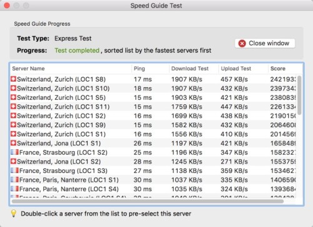Select Switzerland, Zurich (LOC1 S5) server name
This screenshot has height=227, width=313.
[x=61, y=98]
